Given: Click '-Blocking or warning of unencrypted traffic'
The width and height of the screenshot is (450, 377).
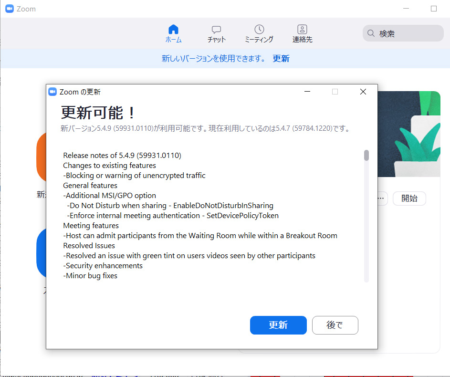Looking at the screenshot, I should 134,176.
